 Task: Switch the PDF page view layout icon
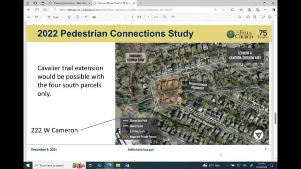pyautogui.click(x=173, y=17)
